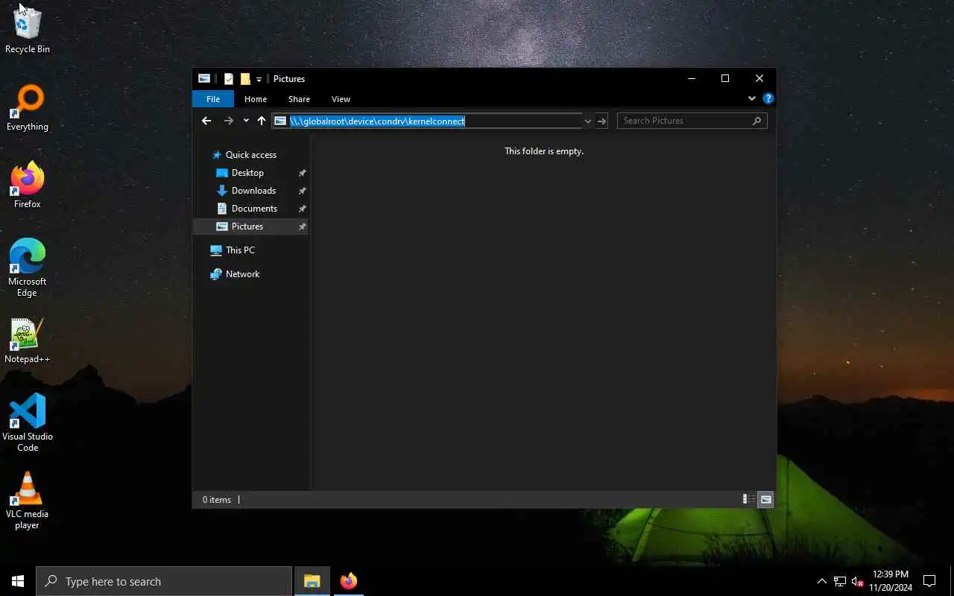This screenshot has height=596, width=954.
Task: Select Desktop in the navigation pane
Action: [247, 173]
